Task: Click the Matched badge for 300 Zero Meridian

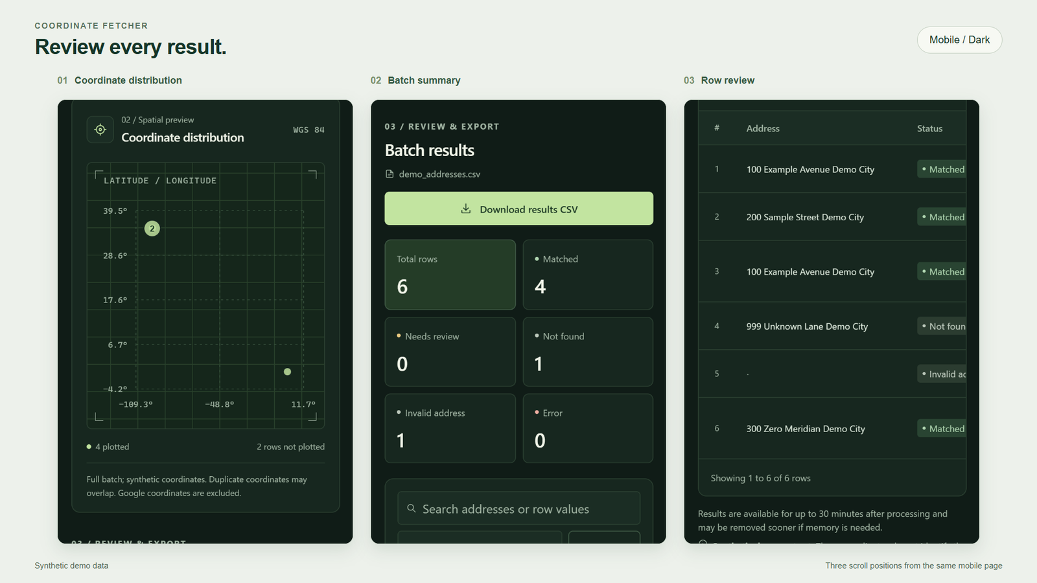Action: [942, 429]
